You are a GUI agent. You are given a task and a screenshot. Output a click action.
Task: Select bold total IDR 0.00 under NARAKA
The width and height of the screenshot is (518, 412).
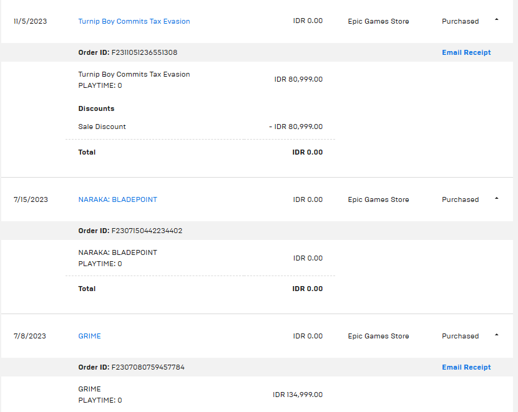307,289
